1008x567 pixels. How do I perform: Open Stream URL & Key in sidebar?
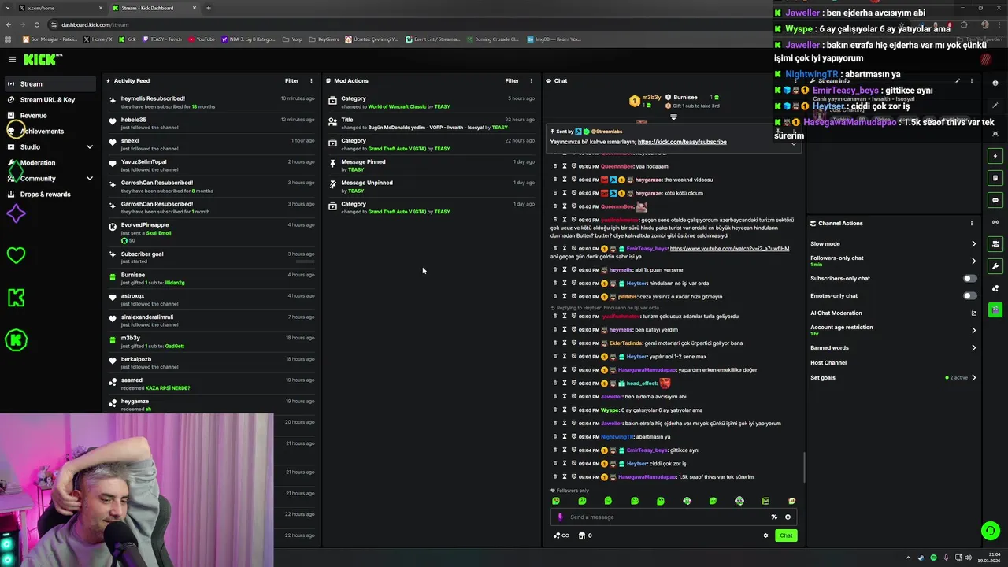point(49,99)
